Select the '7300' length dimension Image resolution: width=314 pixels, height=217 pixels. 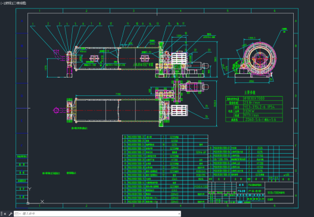pos(118,94)
